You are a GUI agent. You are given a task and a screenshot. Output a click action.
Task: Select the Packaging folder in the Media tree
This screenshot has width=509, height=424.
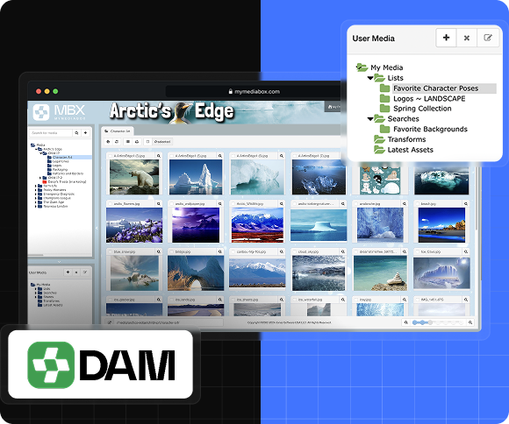click(60, 170)
